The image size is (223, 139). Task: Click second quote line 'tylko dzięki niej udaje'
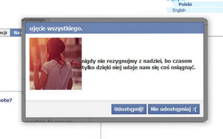tap(110, 67)
